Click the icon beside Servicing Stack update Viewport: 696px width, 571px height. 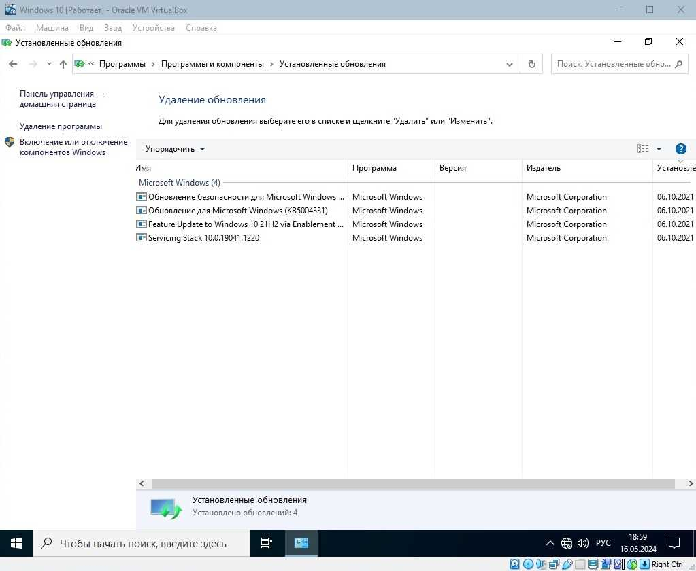(141, 238)
